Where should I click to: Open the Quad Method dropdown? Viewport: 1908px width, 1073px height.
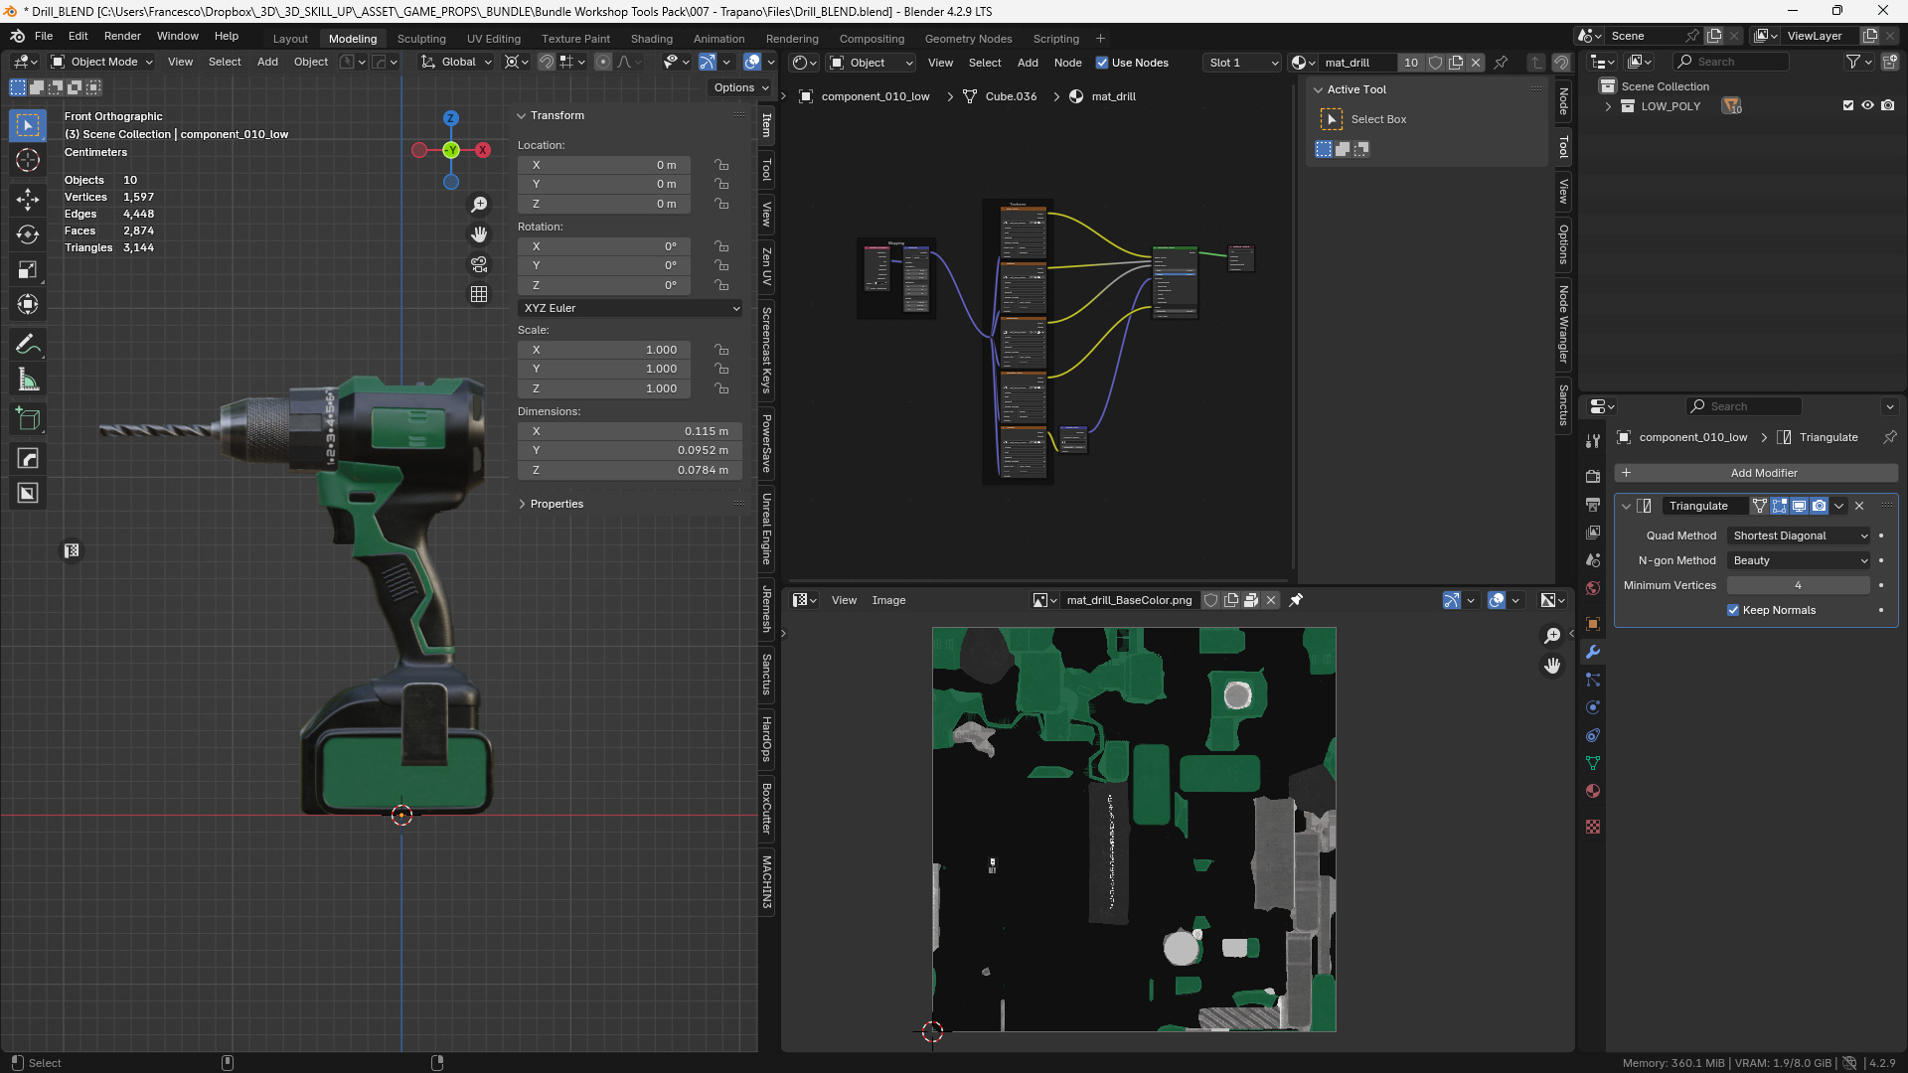coord(1799,536)
